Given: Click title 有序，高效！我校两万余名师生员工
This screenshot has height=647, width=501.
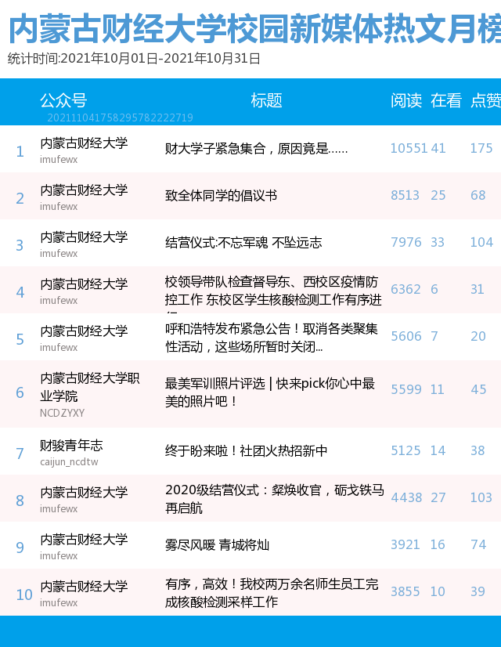Looking at the screenshot, I should pyautogui.click(x=272, y=592).
